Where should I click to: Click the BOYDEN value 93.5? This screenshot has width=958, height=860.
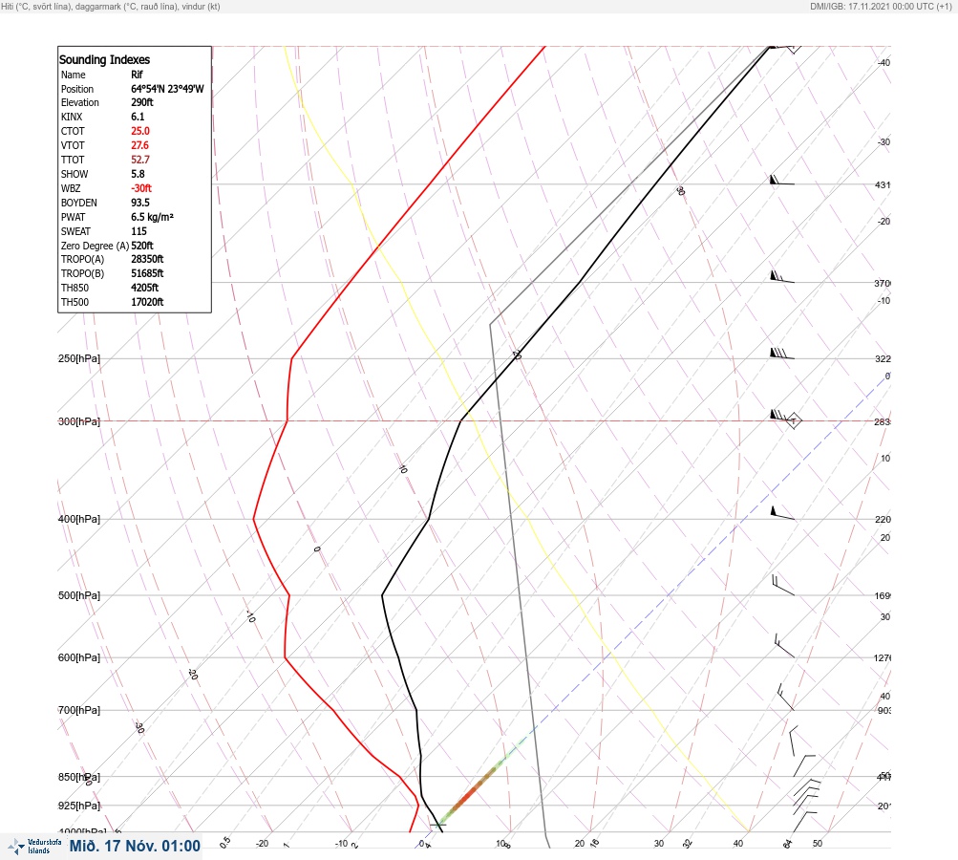(139, 203)
